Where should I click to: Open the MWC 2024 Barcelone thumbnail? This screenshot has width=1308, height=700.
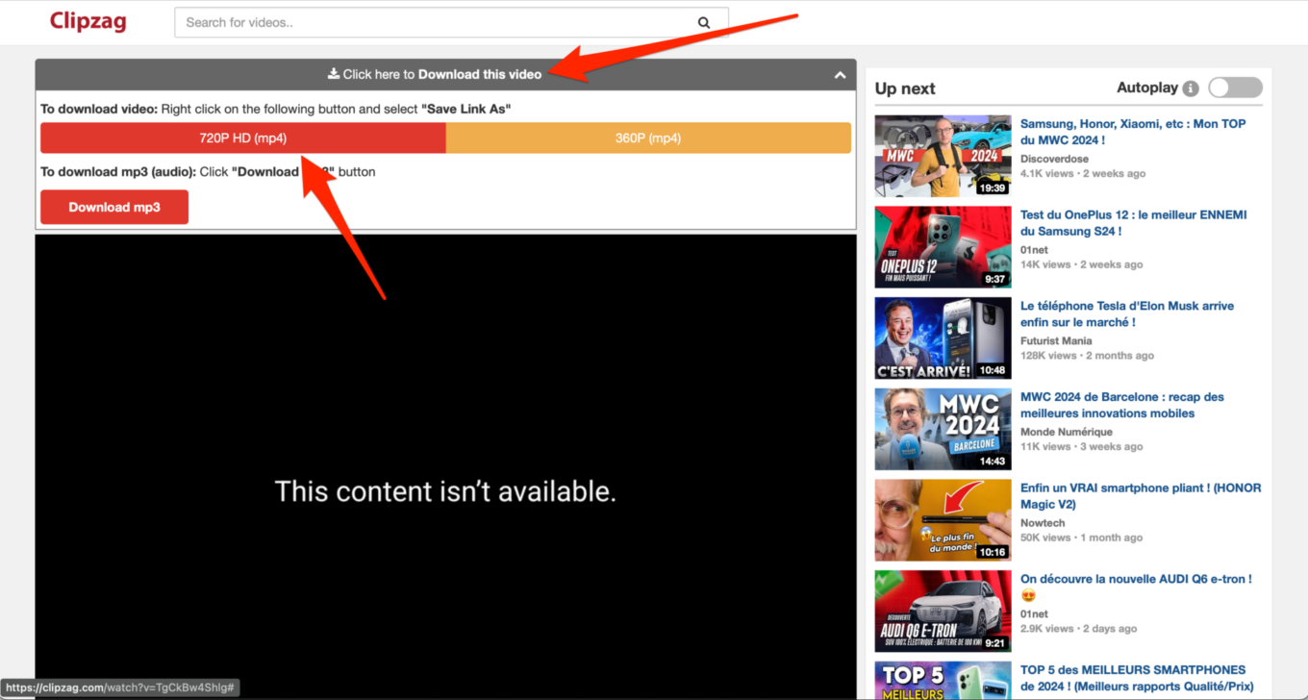(x=943, y=429)
